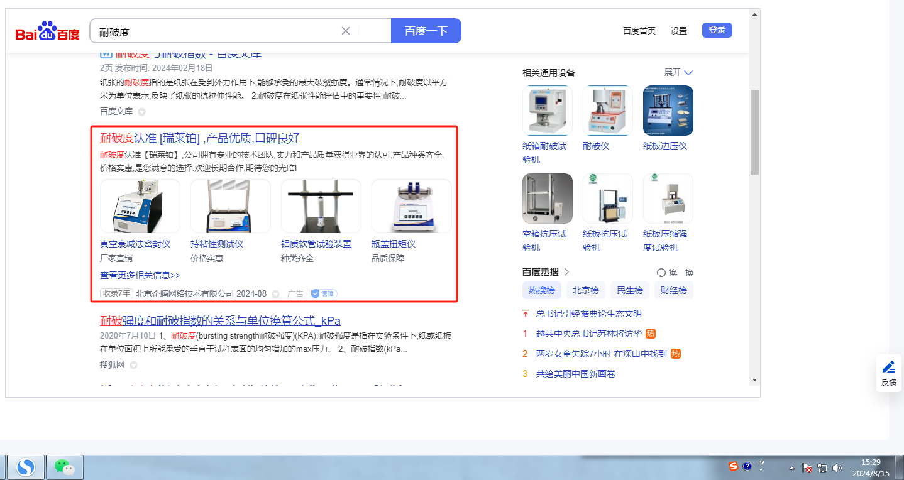Screen dimensions: 904x480
Task: Open the 纸板边压仪 equipment thumbnail
Action: [668, 111]
